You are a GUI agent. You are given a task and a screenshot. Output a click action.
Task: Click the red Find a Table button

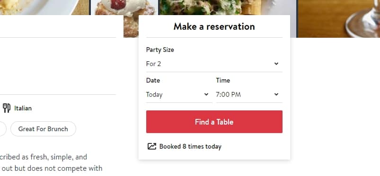click(214, 122)
